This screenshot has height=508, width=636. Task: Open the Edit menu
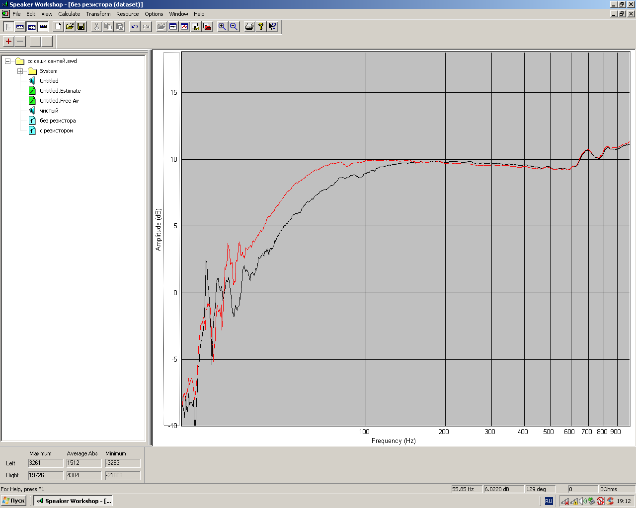(x=31, y=14)
